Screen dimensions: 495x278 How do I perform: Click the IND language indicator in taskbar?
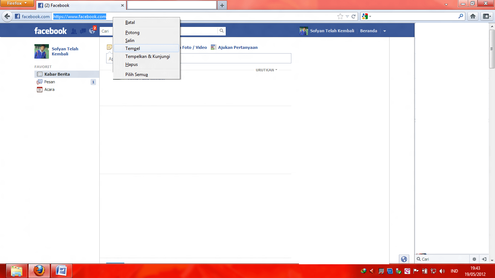[454, 271]
